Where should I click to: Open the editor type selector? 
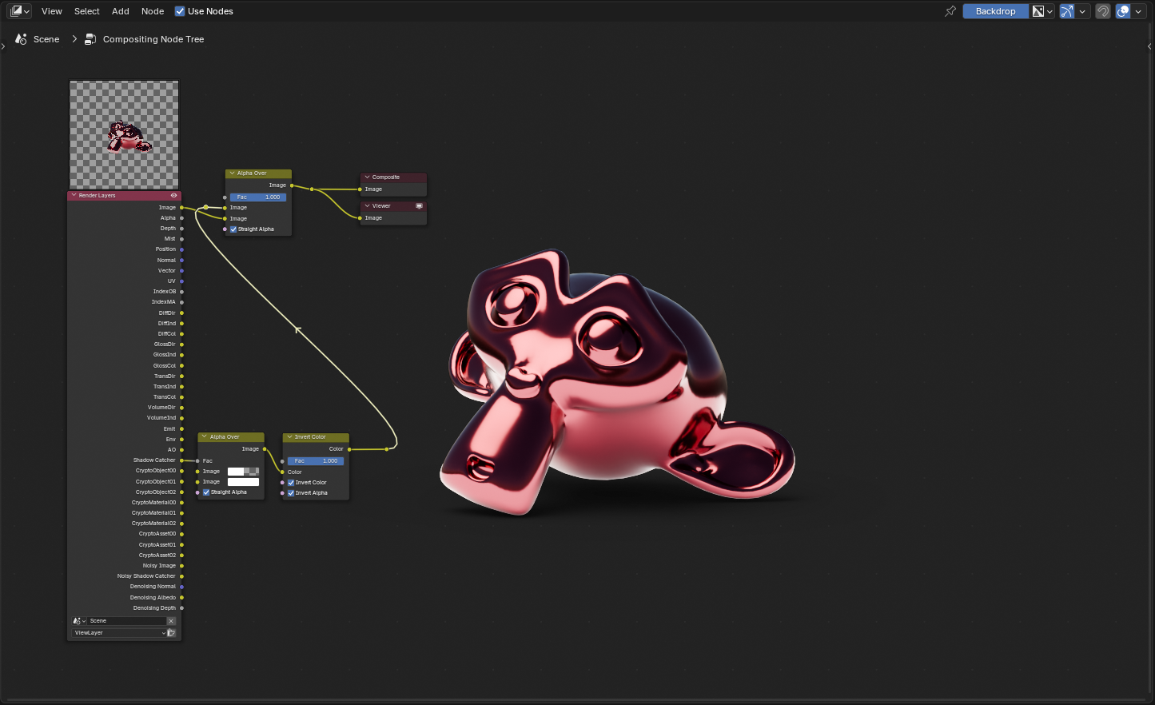[x=20, y=11]
